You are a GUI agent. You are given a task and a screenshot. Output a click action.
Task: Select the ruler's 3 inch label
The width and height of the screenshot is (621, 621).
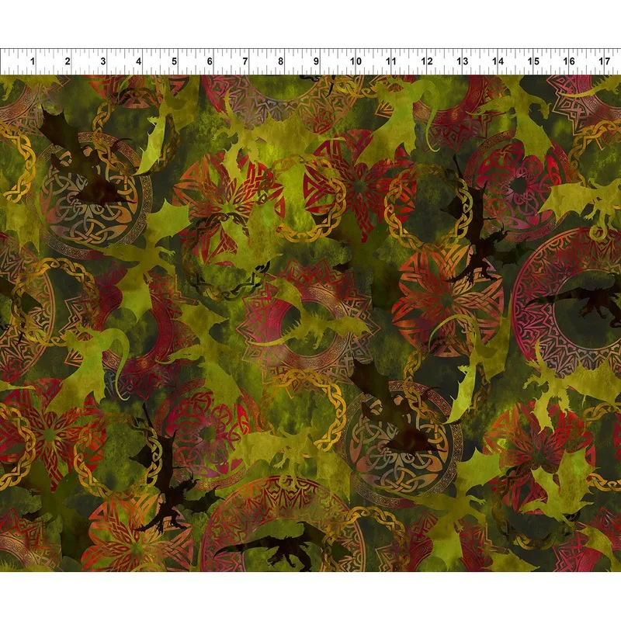103,61
